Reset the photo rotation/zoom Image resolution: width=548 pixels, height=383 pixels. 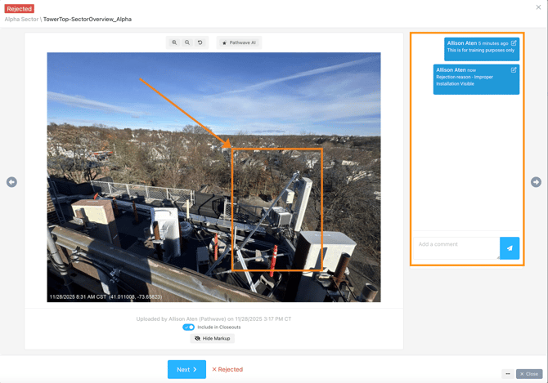[200, 42]
